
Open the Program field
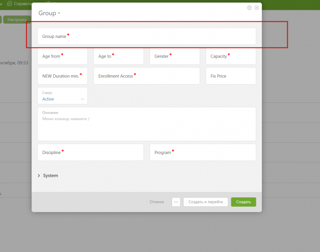(x=203, y=153)
